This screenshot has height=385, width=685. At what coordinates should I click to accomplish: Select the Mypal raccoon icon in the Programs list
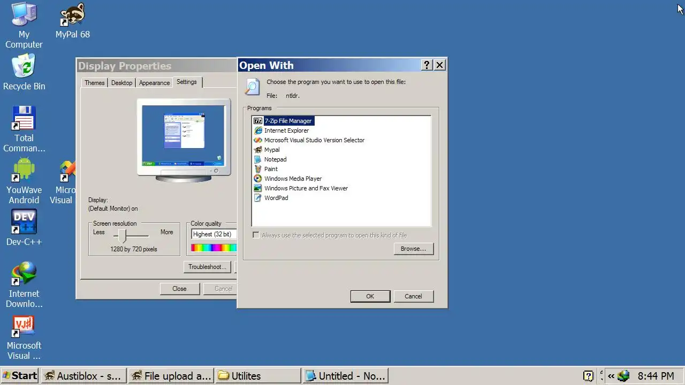point(258,150)
